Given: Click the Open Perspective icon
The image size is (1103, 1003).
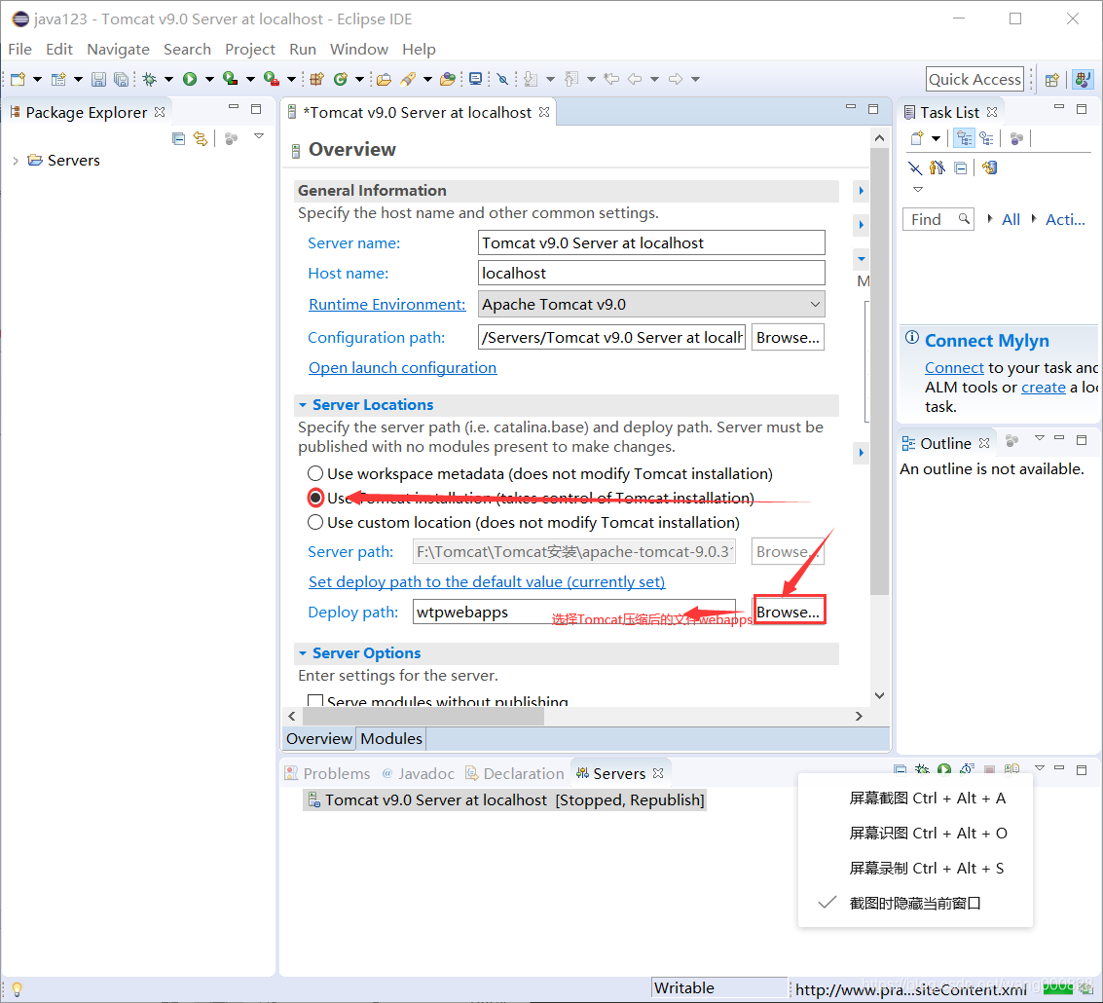Looking at the screenshot, I should [x=1051, y=80].
